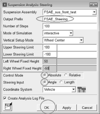Select the Relative control mode
This screenshot has height=114, width=100.
66,75
